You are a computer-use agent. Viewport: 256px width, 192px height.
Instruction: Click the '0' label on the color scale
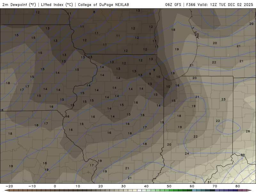coord(55,186)
